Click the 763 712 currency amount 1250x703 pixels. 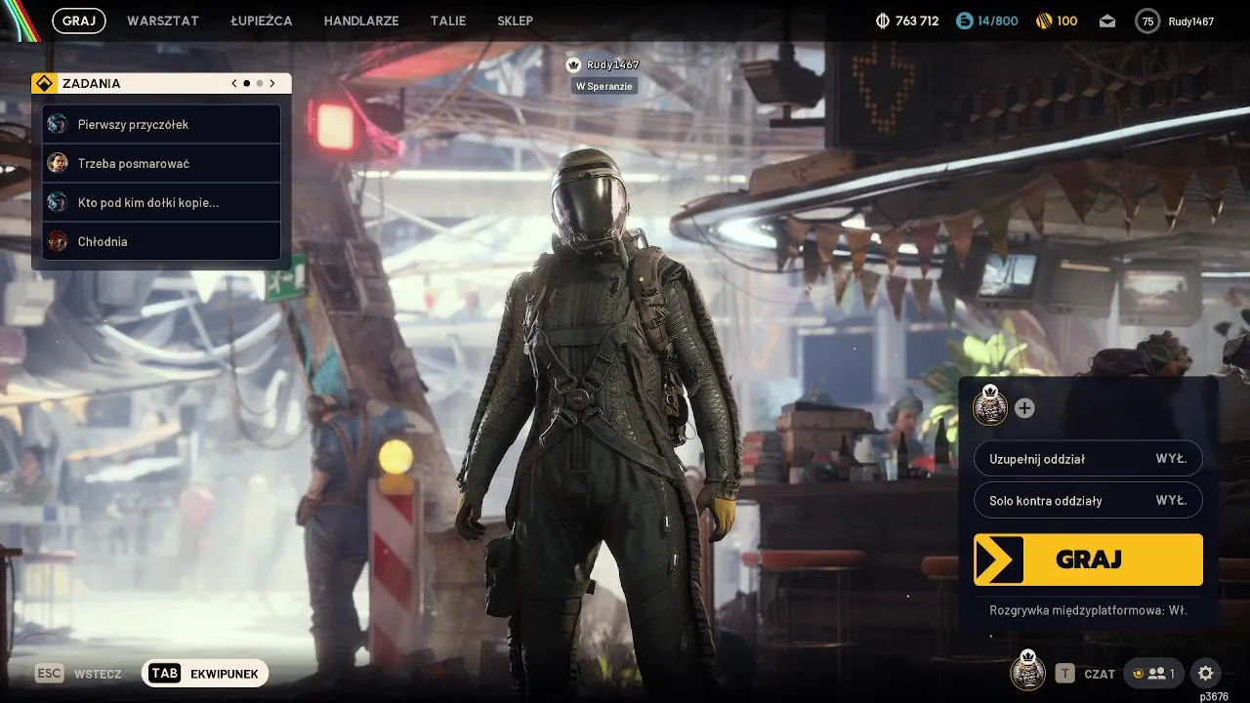(x=917, y=21)
